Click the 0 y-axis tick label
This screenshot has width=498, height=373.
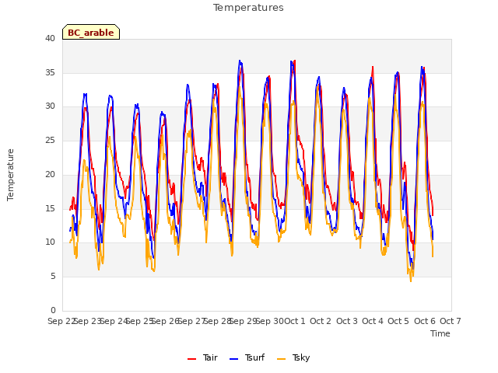tap(53, 310)
